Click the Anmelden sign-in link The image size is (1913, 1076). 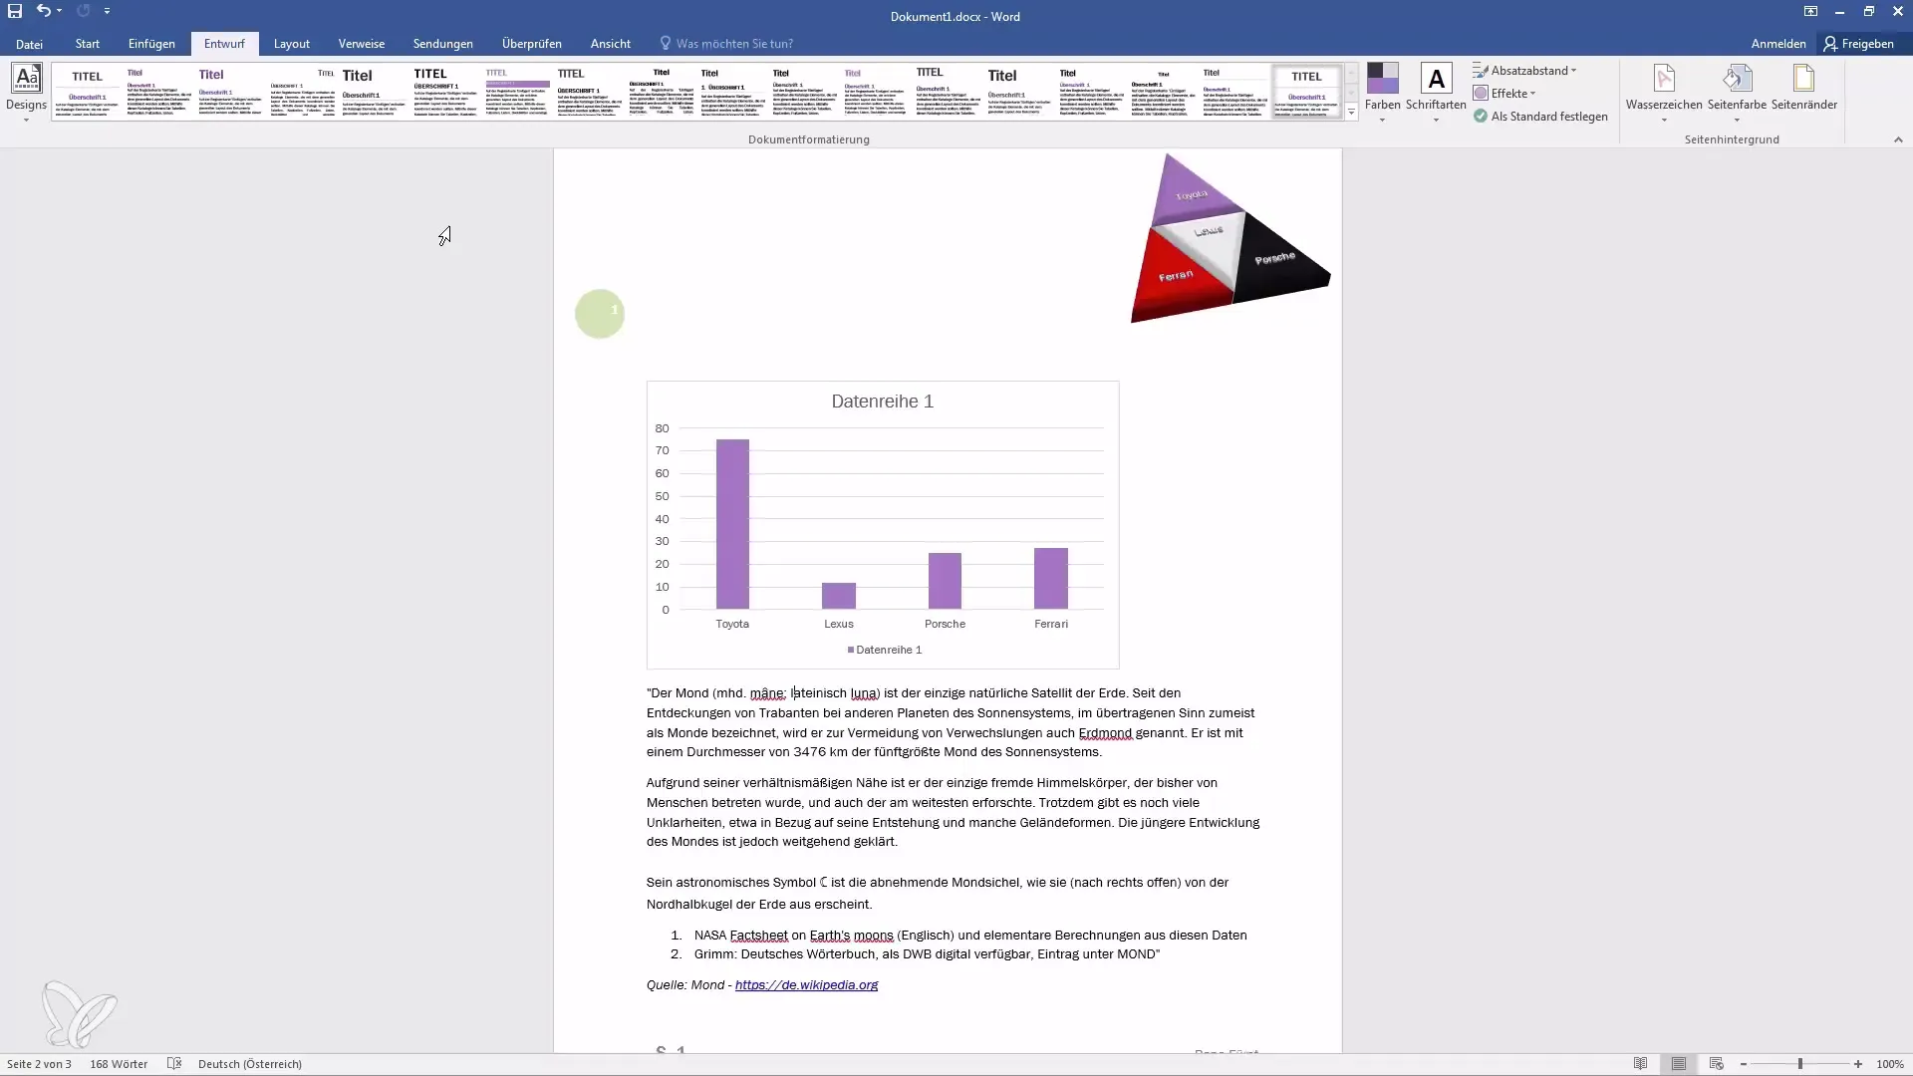pos(1778,44)
